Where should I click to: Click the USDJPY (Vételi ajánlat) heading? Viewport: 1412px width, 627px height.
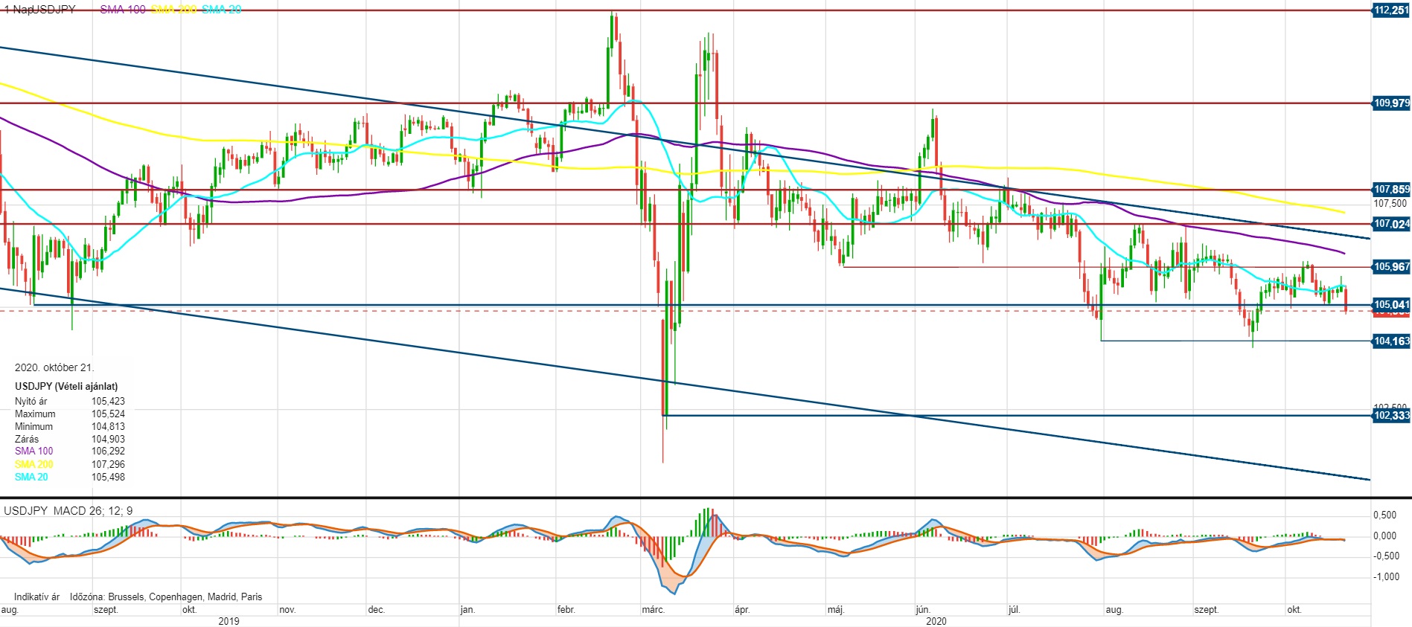[x=66, y=386]
